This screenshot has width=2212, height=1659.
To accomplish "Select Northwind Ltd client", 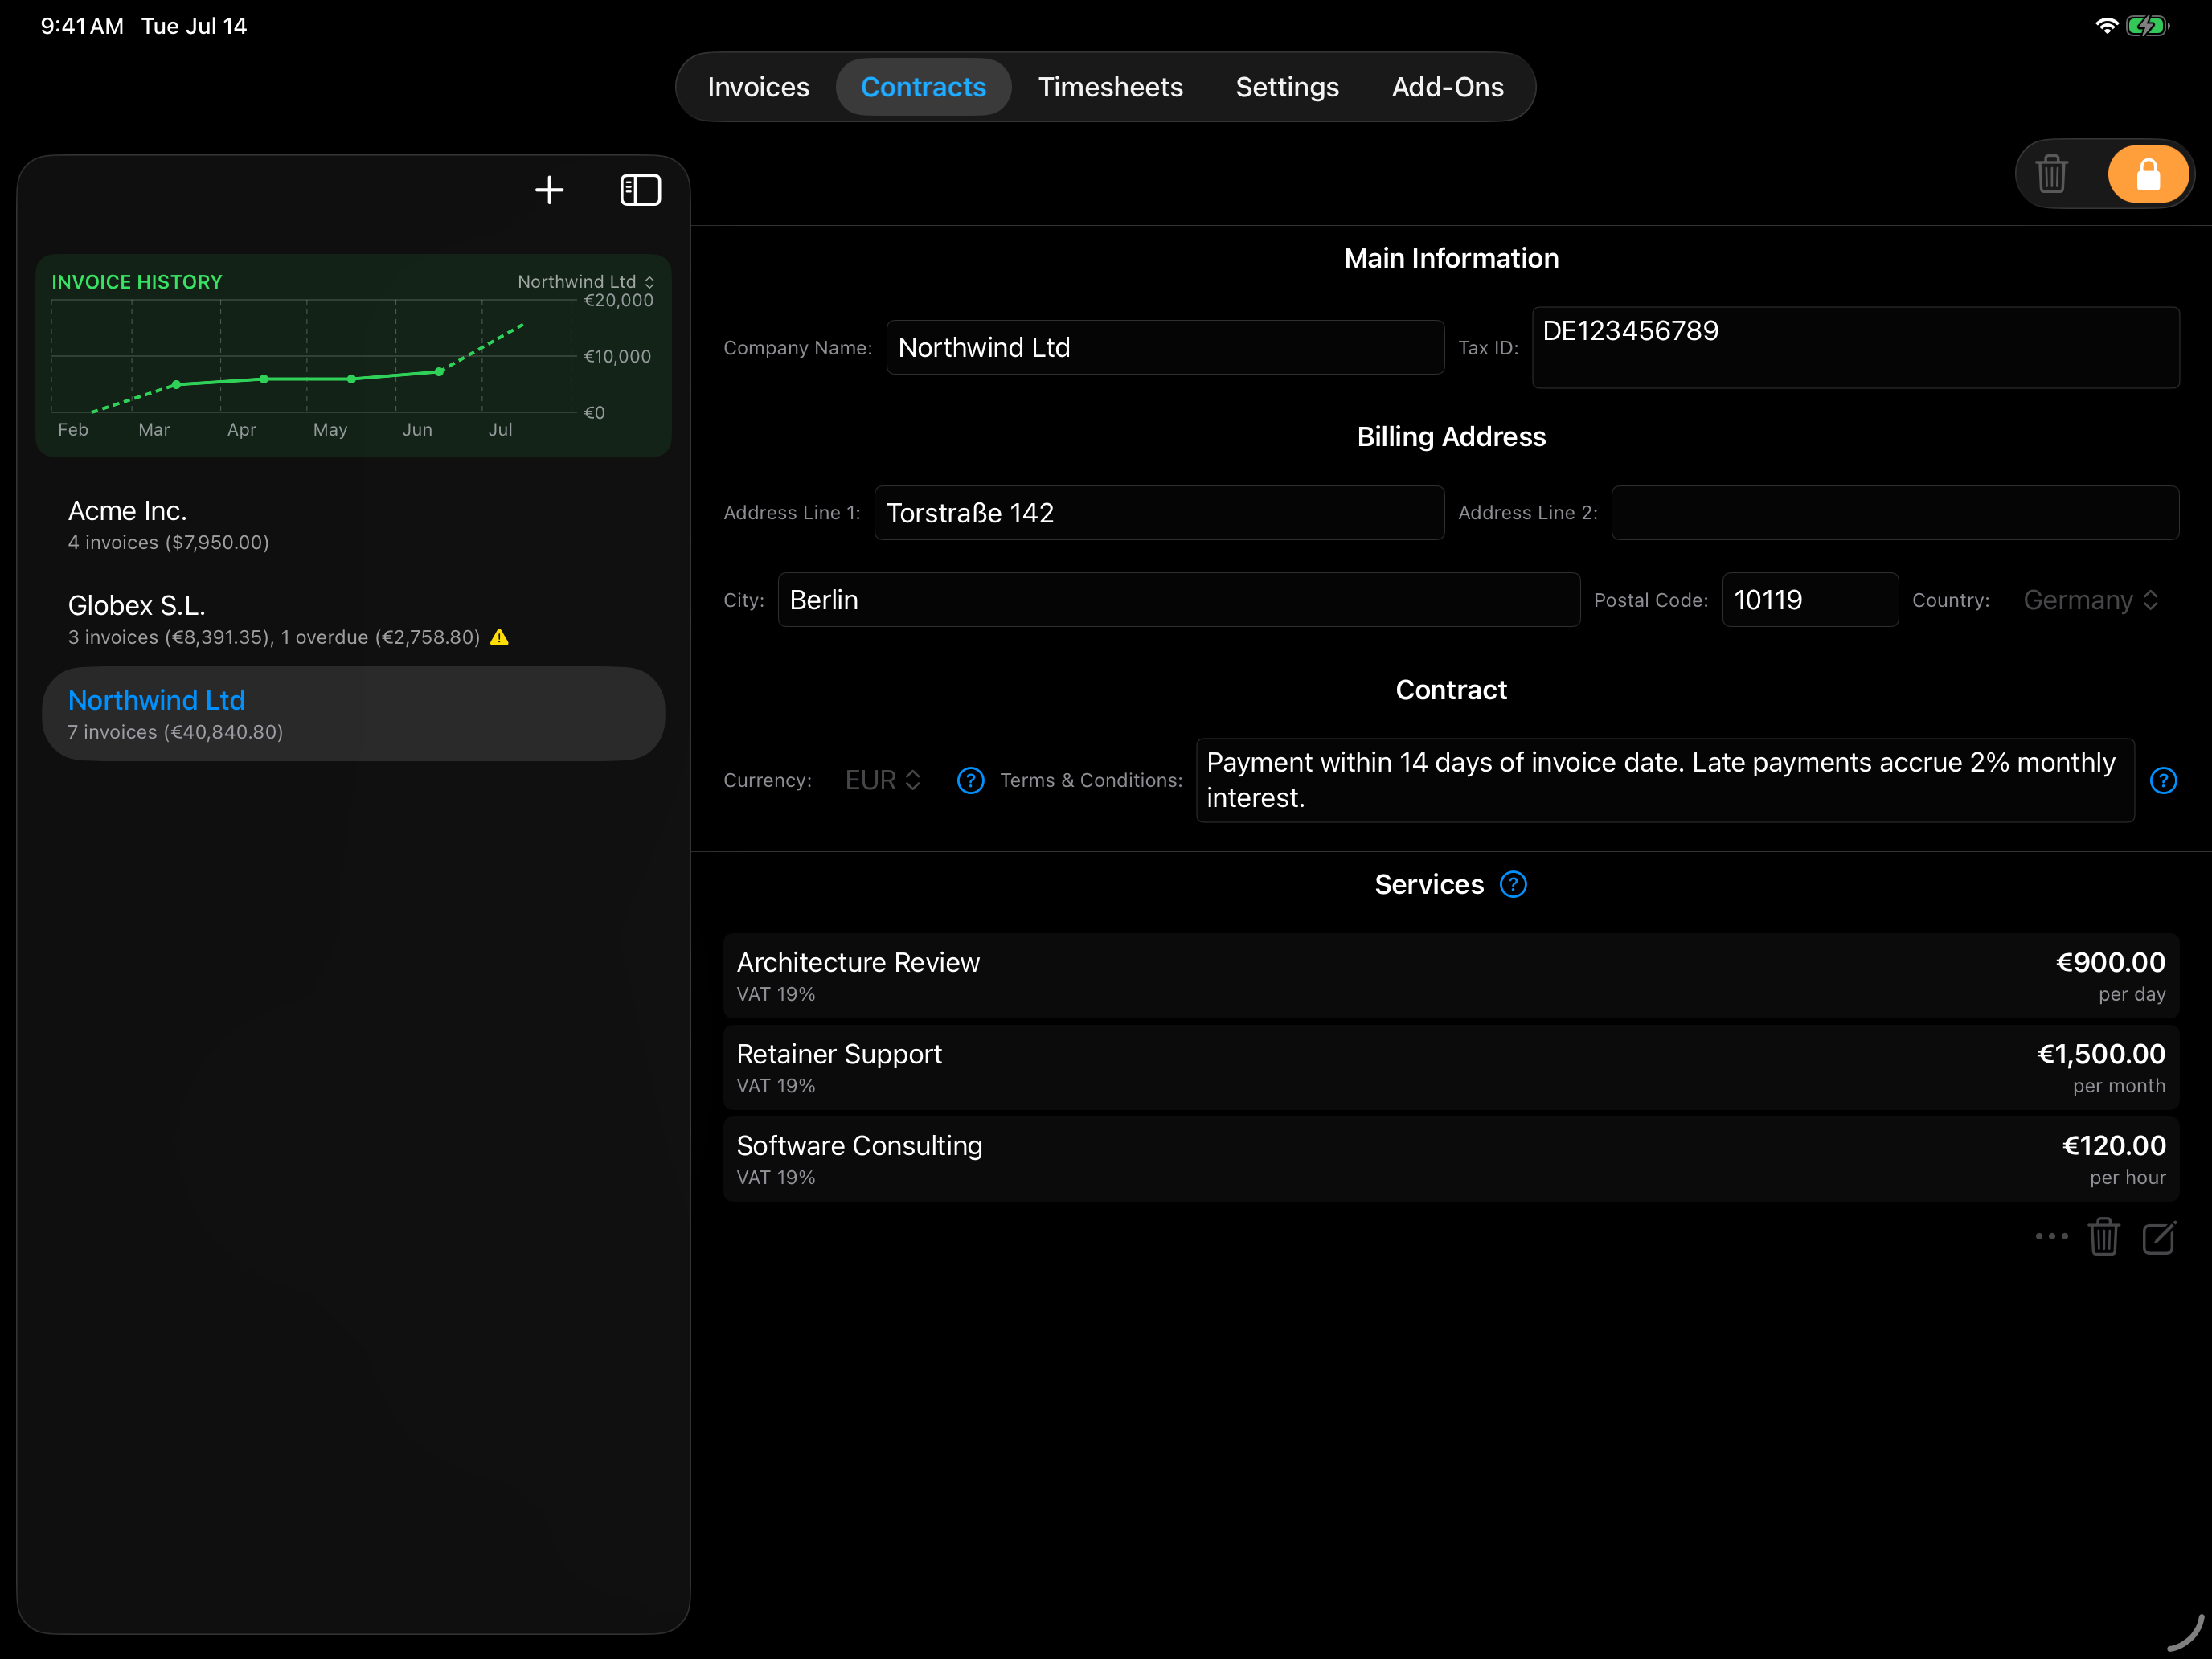I will point(353,714).
